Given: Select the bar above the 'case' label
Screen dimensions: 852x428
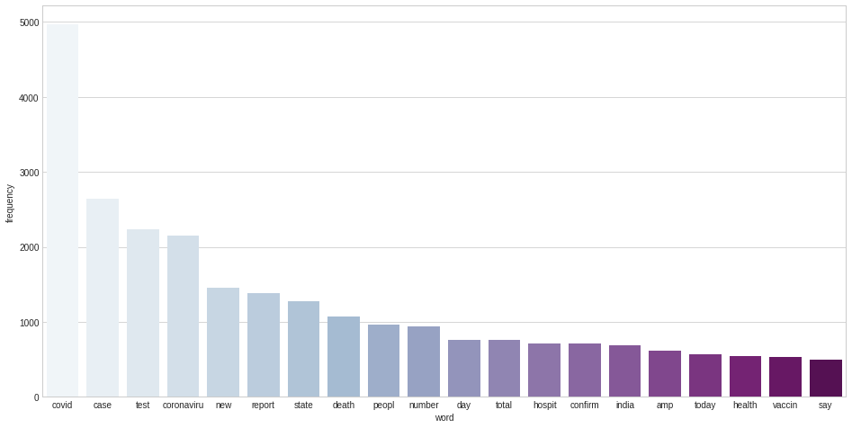Looking at the screenshot, I should tap(103, 298).
